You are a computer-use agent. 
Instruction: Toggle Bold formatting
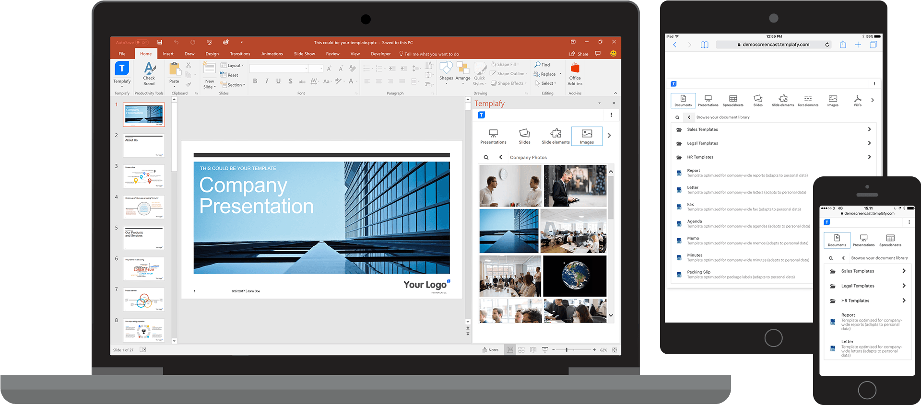click(255, 81)
